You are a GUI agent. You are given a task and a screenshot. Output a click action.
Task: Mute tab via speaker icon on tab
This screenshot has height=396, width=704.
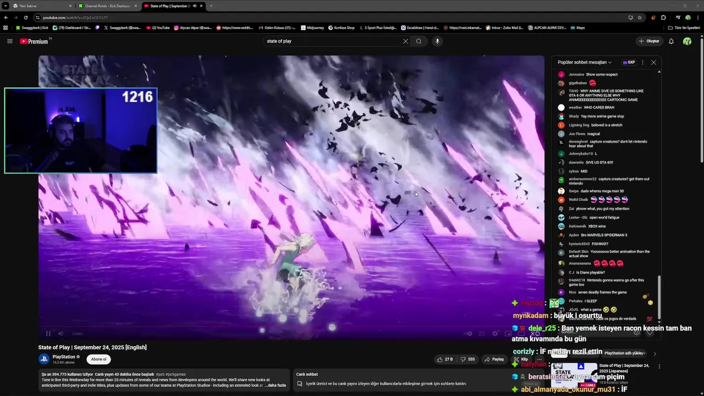tap(195, 6)
